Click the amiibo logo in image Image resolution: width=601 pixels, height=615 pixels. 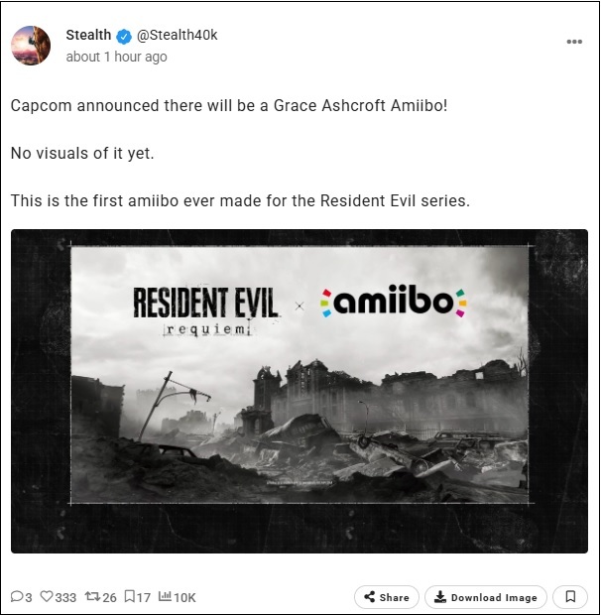[x=394, y=302]
